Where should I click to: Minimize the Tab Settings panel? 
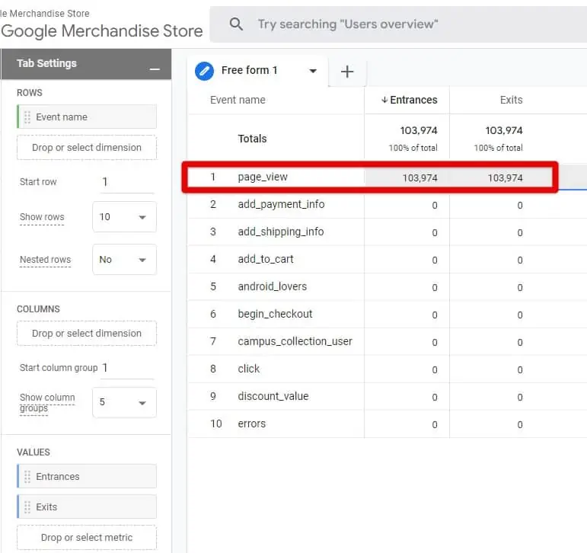[x=155, y=68]
